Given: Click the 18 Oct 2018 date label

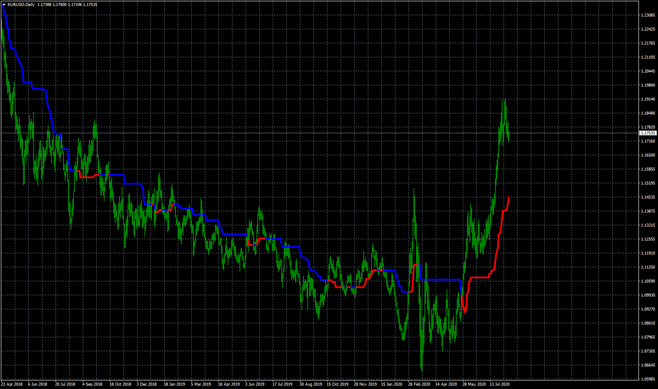Looking at the screenshot, I should [120, 384].
